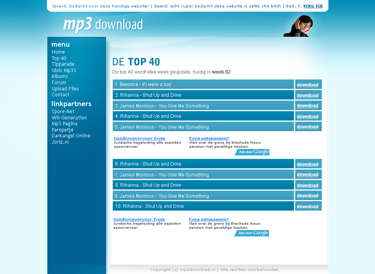Go to Top 40 in the menu
This screenshot has height=274, width=375.
(x=59, y=58)
